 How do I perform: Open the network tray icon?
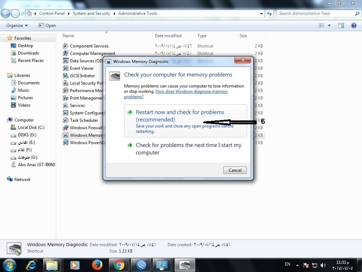314,265
